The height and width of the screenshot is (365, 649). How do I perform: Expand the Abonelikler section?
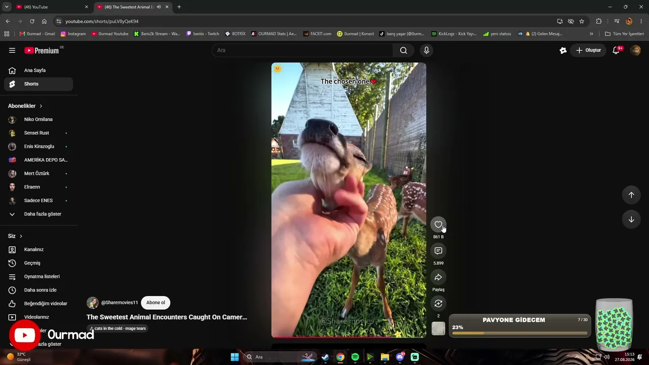25,106
